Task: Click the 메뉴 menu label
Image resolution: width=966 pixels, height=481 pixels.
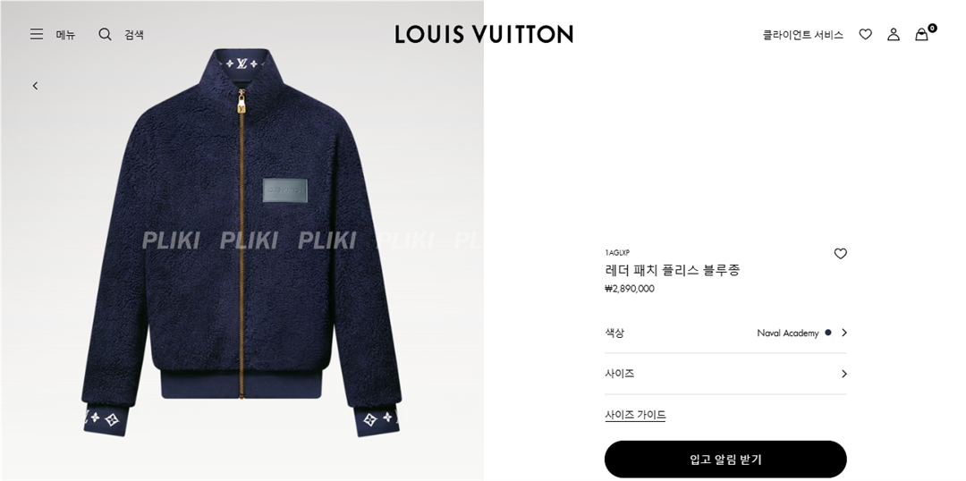Action: click(x=66, y=35)
